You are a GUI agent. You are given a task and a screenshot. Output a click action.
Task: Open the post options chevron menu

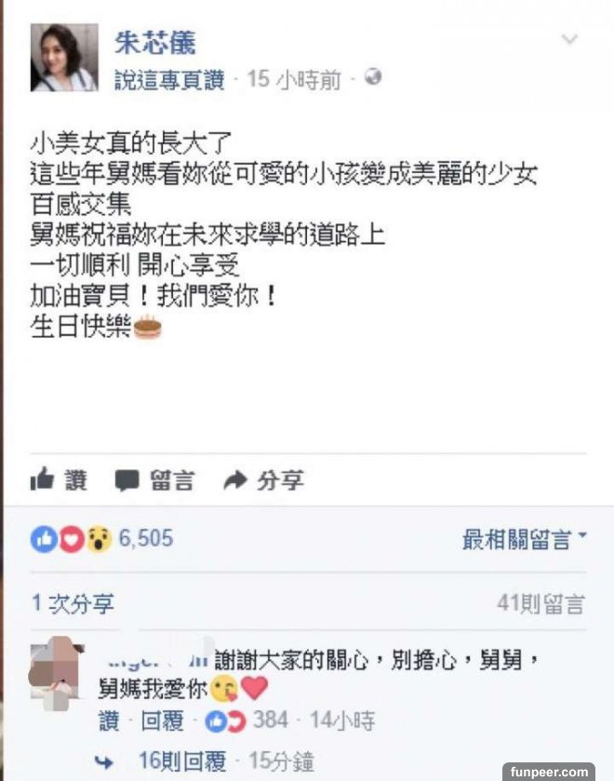pos(569,39)
